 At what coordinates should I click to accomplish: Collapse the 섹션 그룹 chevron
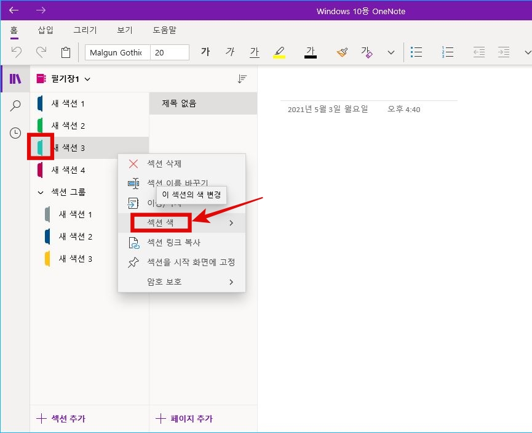click(41, 192)
